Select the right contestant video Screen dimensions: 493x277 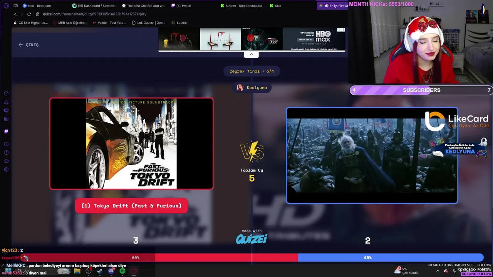[x=372, y=155]
